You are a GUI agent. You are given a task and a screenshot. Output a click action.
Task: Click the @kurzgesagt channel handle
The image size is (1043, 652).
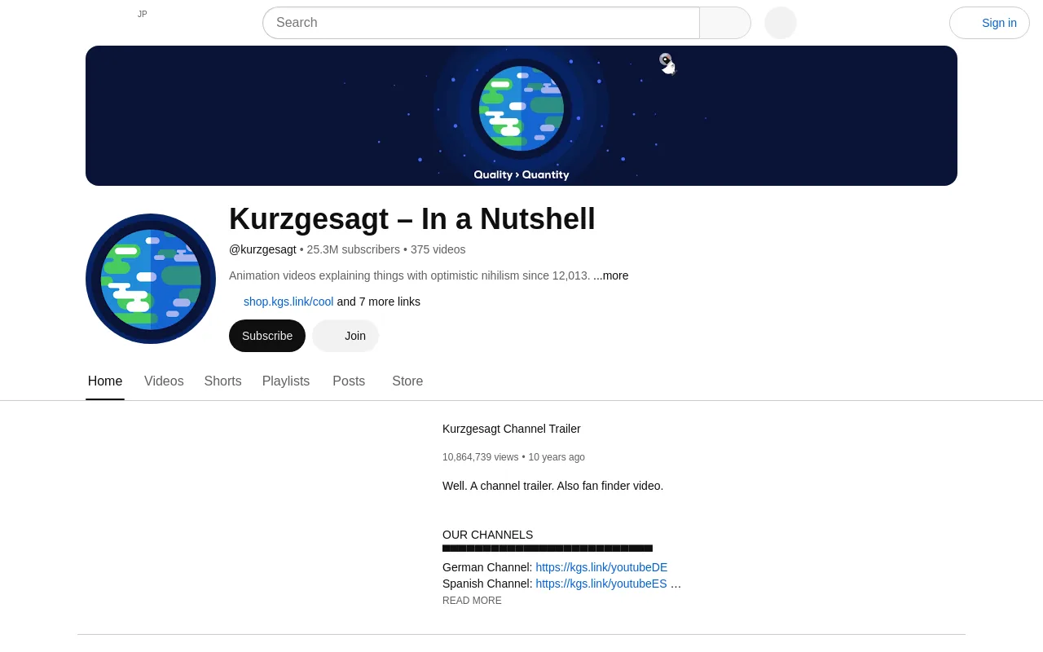click(x=262, y=249)
